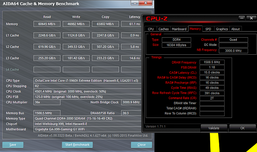
Task: Click the Size field 16384 MBytes in CPU-Z
Action: click(x=176, y=45)
